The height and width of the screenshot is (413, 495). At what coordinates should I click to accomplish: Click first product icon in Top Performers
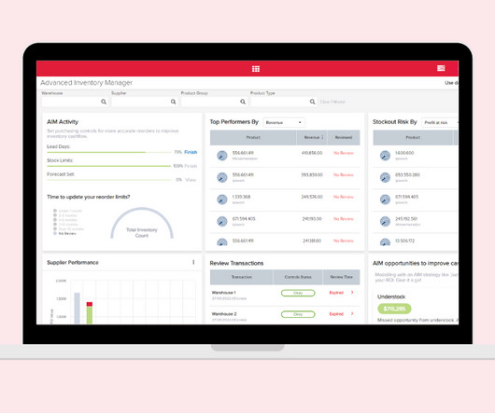pos(222,156)
